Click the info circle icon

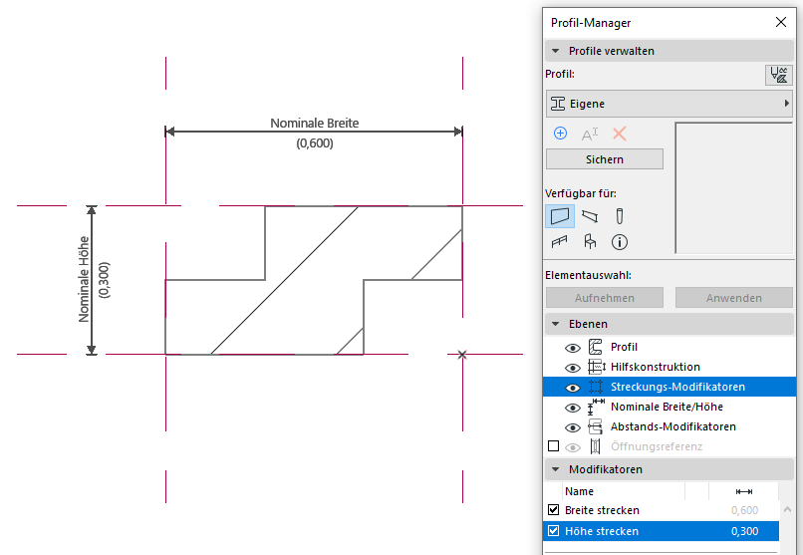point(619,242)
